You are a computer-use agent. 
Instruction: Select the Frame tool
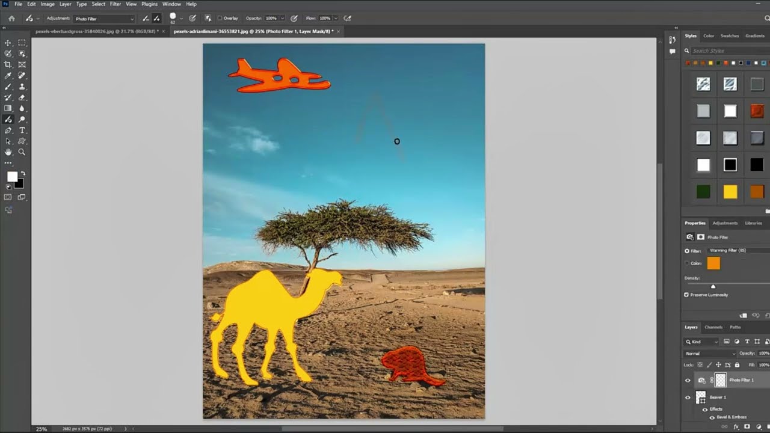(x=22, y=64)
